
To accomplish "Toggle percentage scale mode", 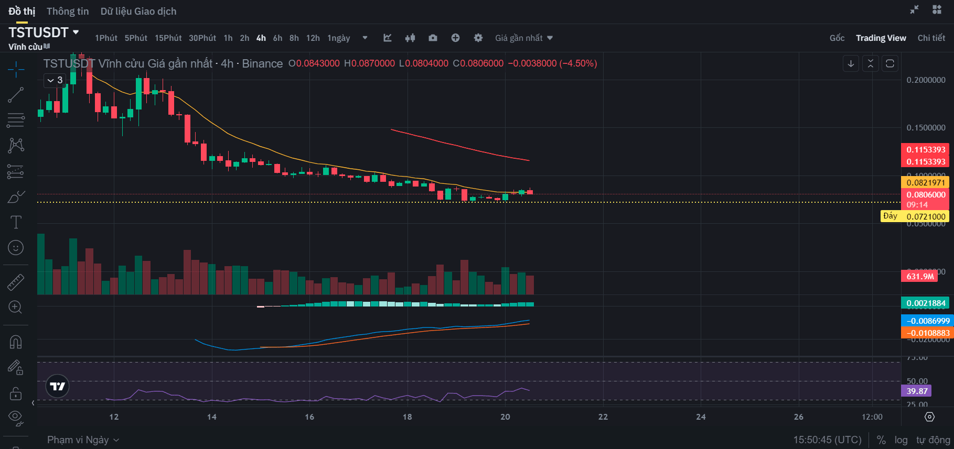I will click(881, 440).
